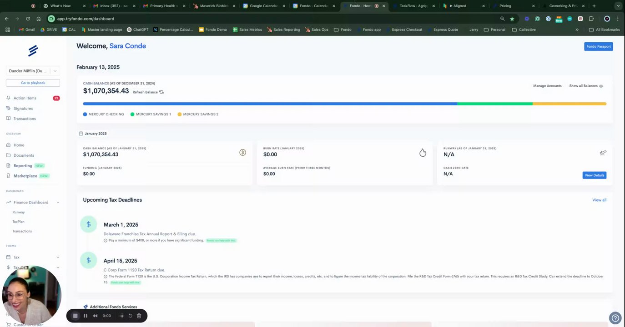Click the blue Mercury Checking balance bar
The image size is (625, 327).
[x=270, y=104]
